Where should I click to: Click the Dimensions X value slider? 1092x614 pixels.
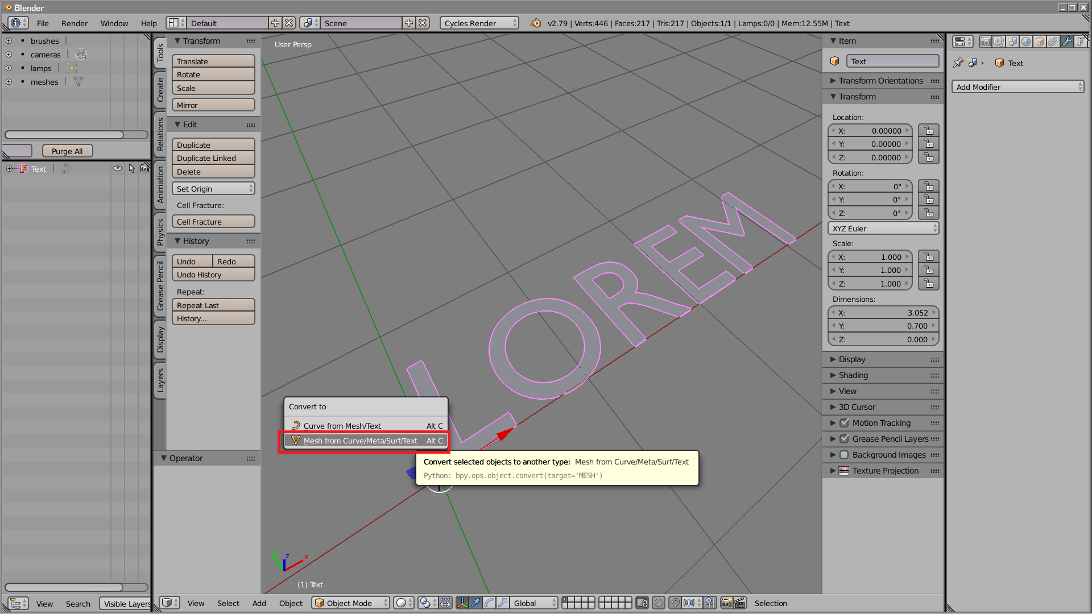[x=883, y=313]
